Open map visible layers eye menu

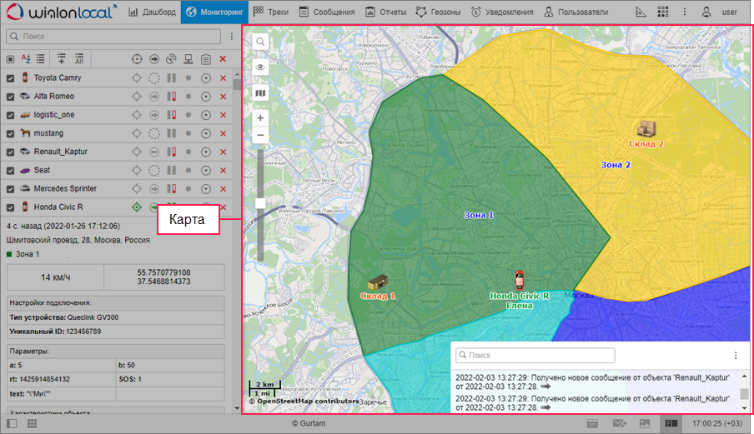coord(260,67)
